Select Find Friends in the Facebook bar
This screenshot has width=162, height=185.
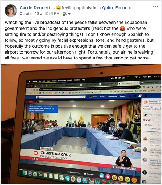pos(112,97)
